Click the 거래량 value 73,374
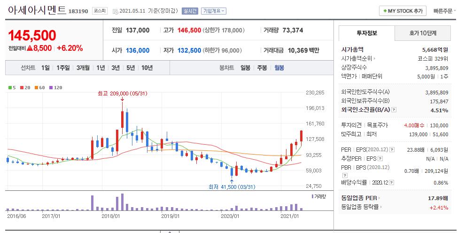457x233 pixels. tap(293, 30)
